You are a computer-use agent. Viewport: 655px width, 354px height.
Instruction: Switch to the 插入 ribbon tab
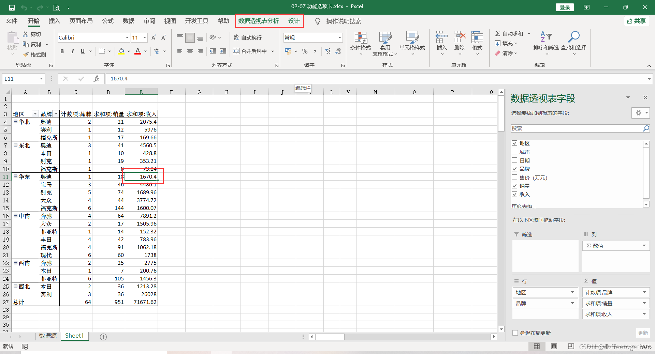coord(54,21)
